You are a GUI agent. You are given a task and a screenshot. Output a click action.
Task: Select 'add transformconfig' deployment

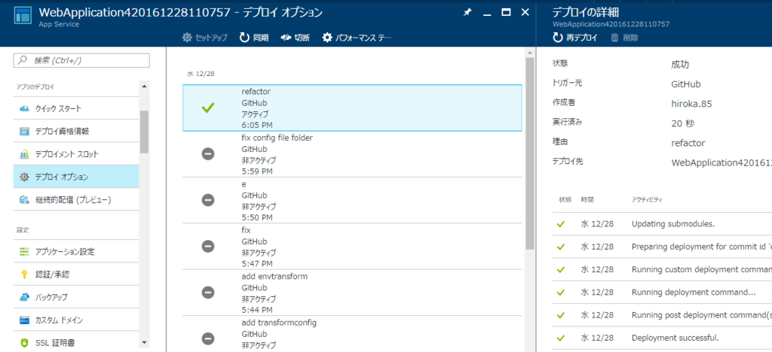coord(352,334)
